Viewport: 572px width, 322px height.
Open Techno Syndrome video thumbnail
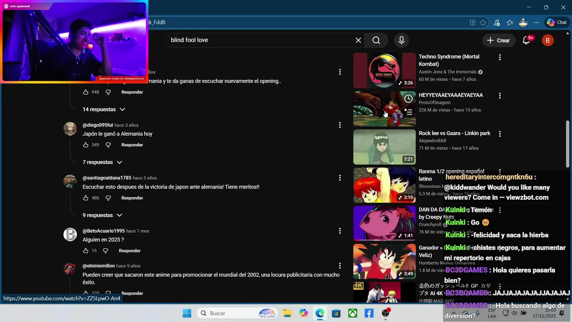click(x=384, y=70)
